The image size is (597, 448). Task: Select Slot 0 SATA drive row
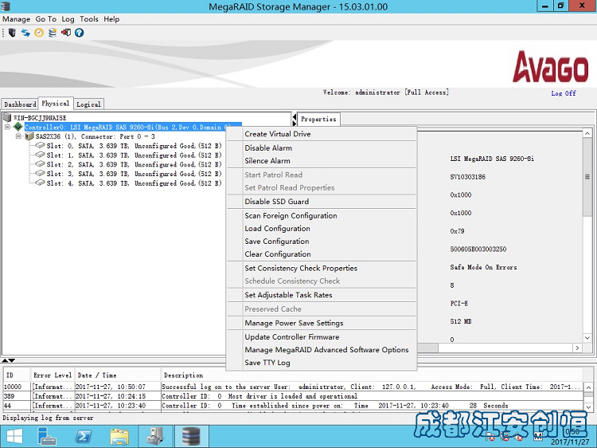coord(134,146)
